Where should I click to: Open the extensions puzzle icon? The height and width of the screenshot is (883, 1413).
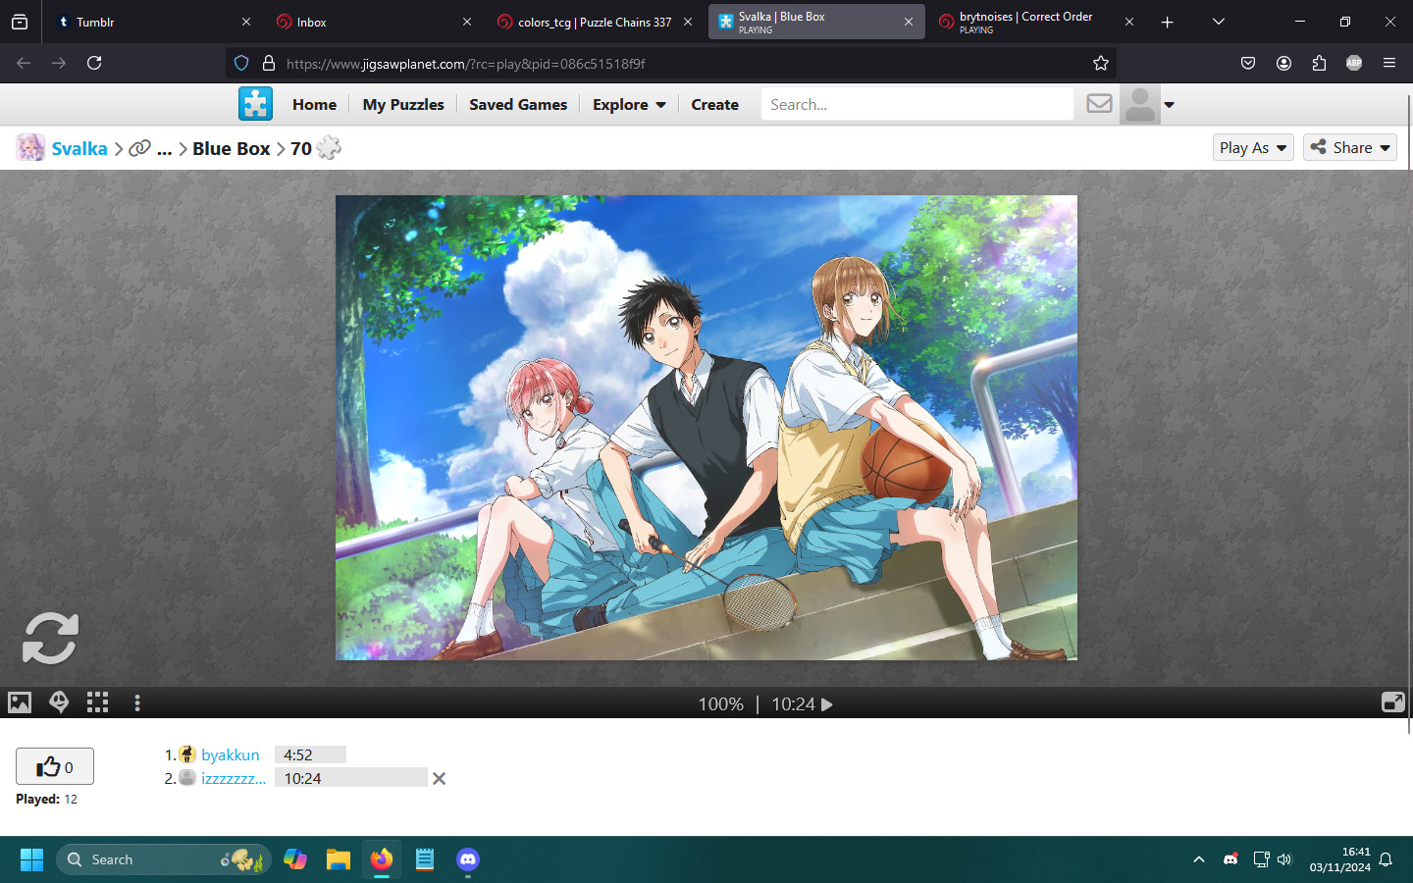click(x=1319, y=63)
